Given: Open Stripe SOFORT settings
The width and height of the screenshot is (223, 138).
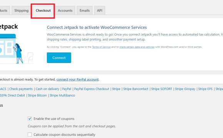Looking at the screenshot, I should (161, 89).
